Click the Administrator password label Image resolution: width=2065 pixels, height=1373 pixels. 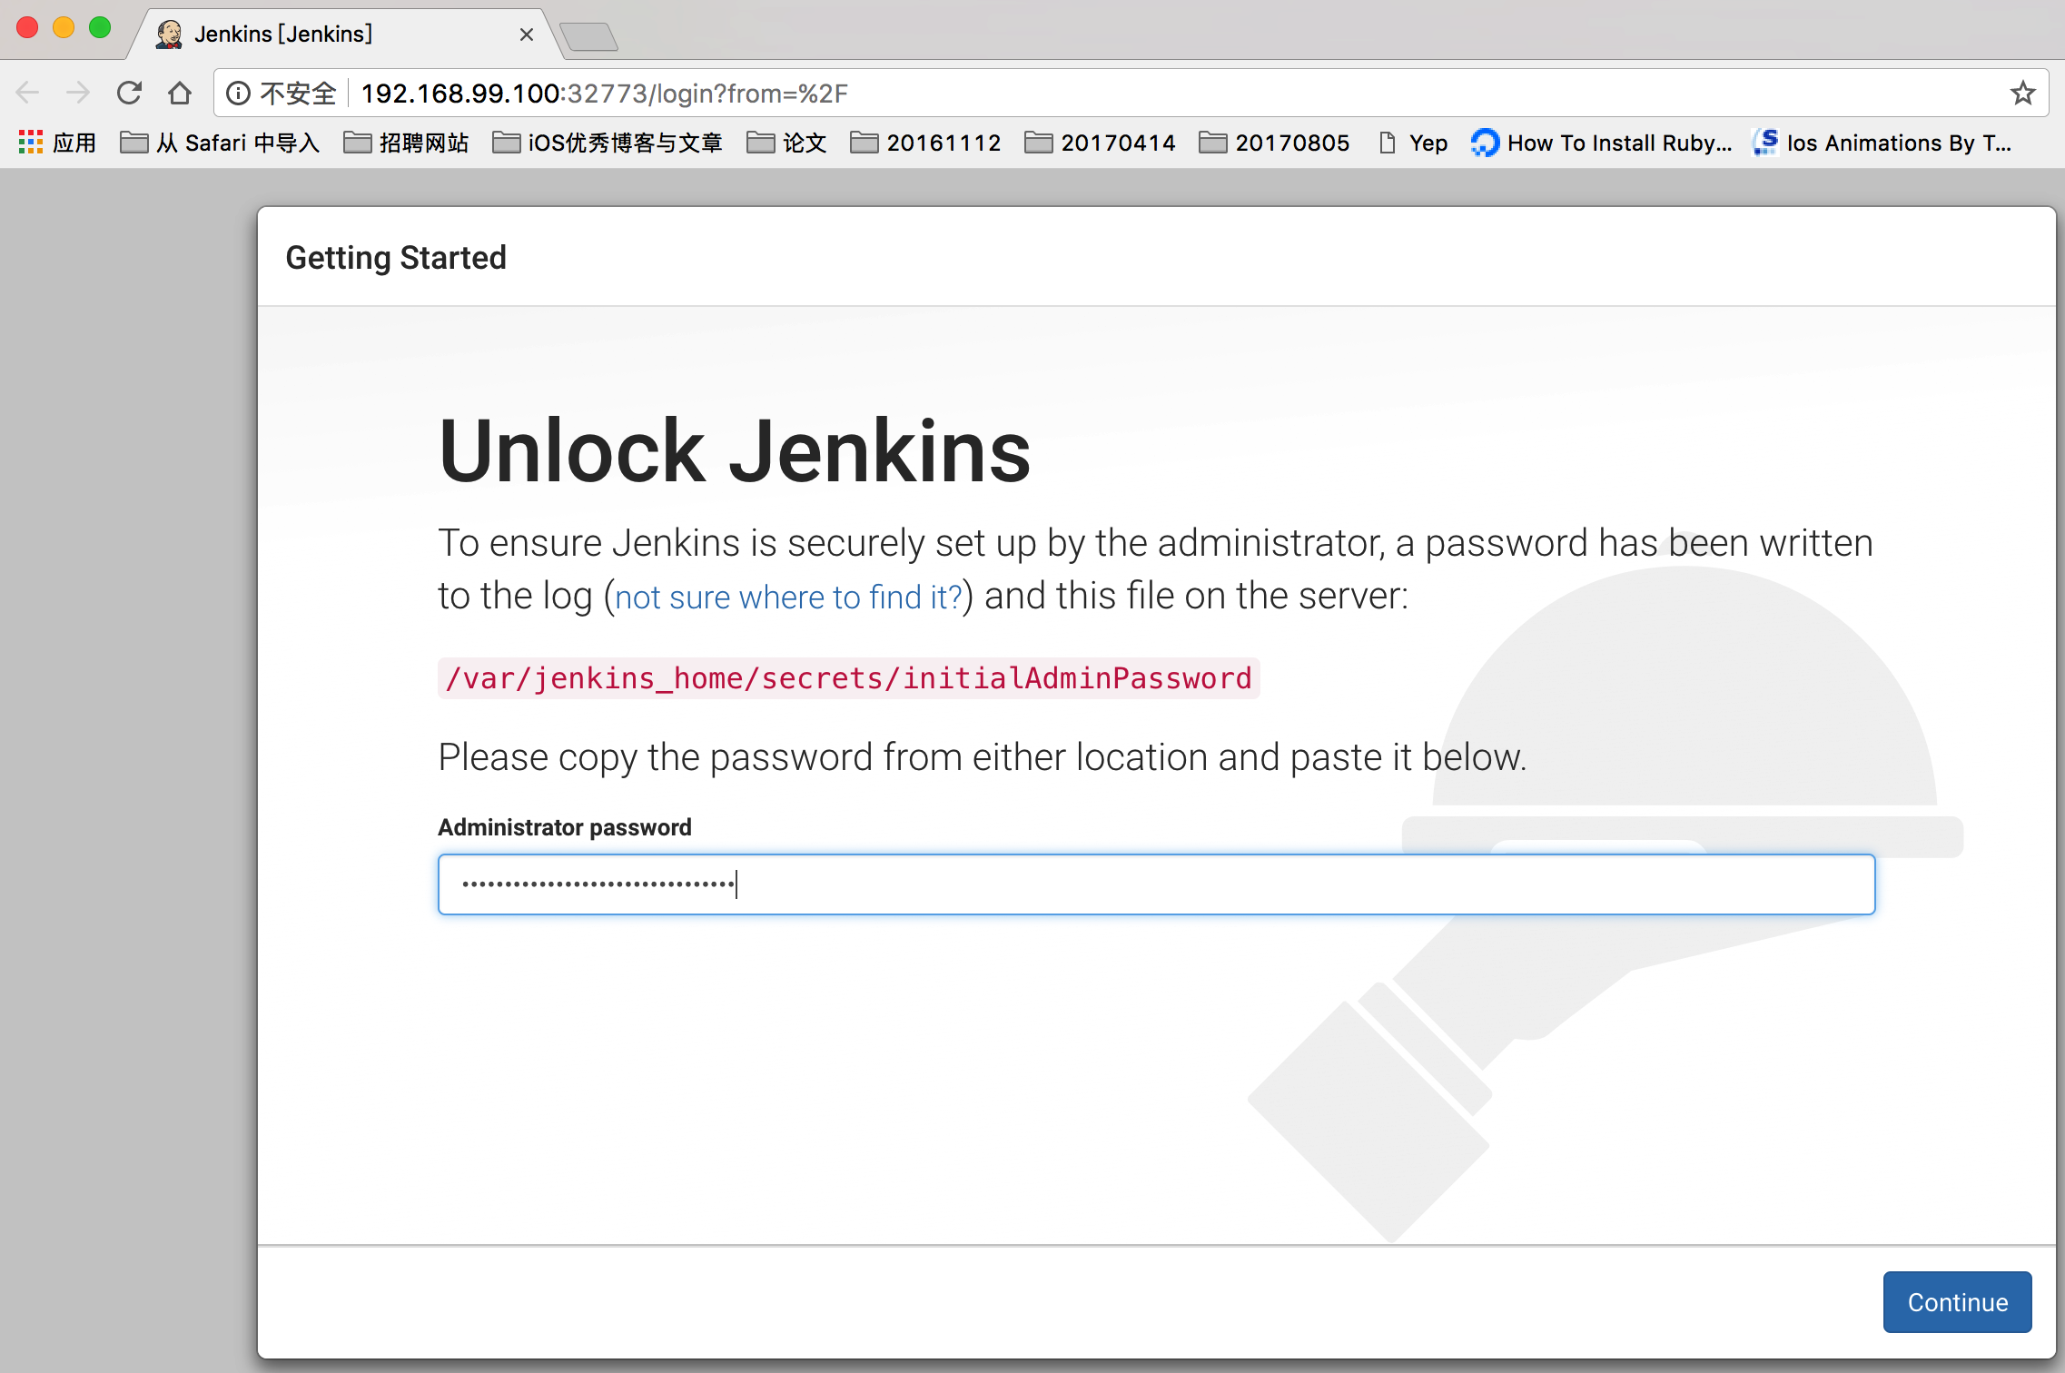point(565,827)
